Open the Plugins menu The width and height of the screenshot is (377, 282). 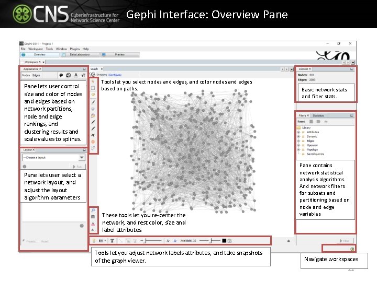click(75, 49)
